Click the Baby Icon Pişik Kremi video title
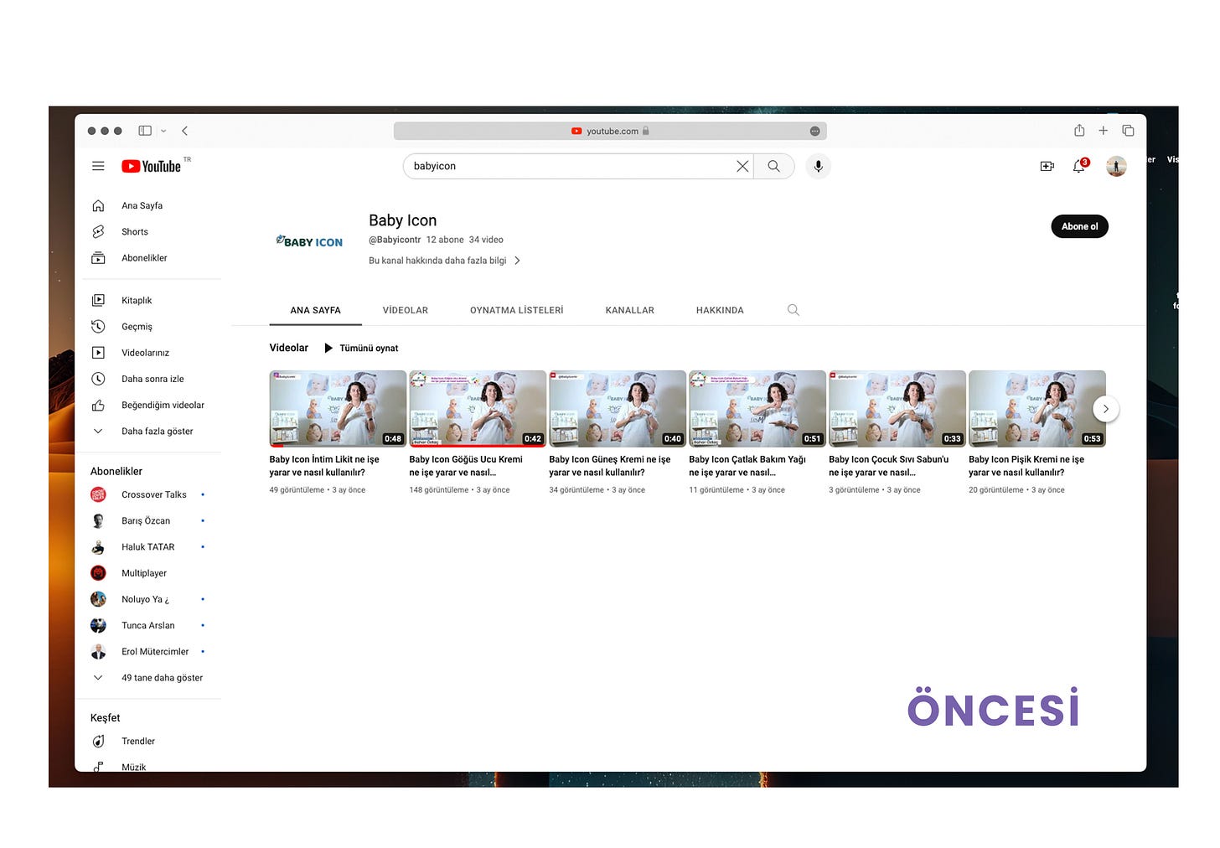 [x=1026, y=466]
